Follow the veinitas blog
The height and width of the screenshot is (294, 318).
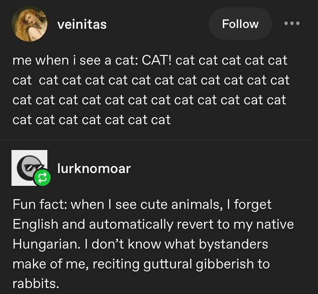coord(240,24)
